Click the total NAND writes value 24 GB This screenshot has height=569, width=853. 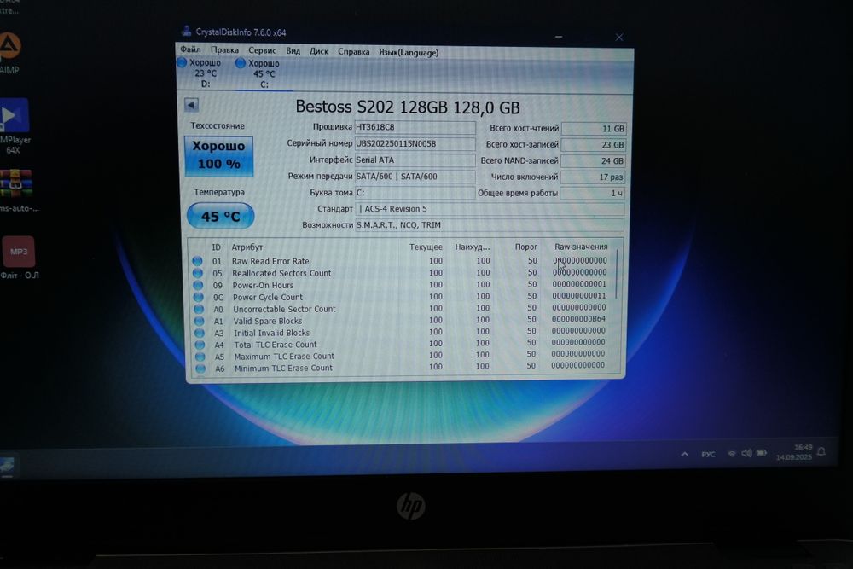[593, 161]
